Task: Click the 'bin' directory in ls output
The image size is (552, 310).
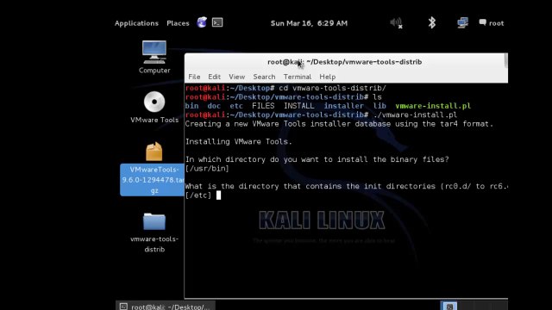Action: [191, 106]
